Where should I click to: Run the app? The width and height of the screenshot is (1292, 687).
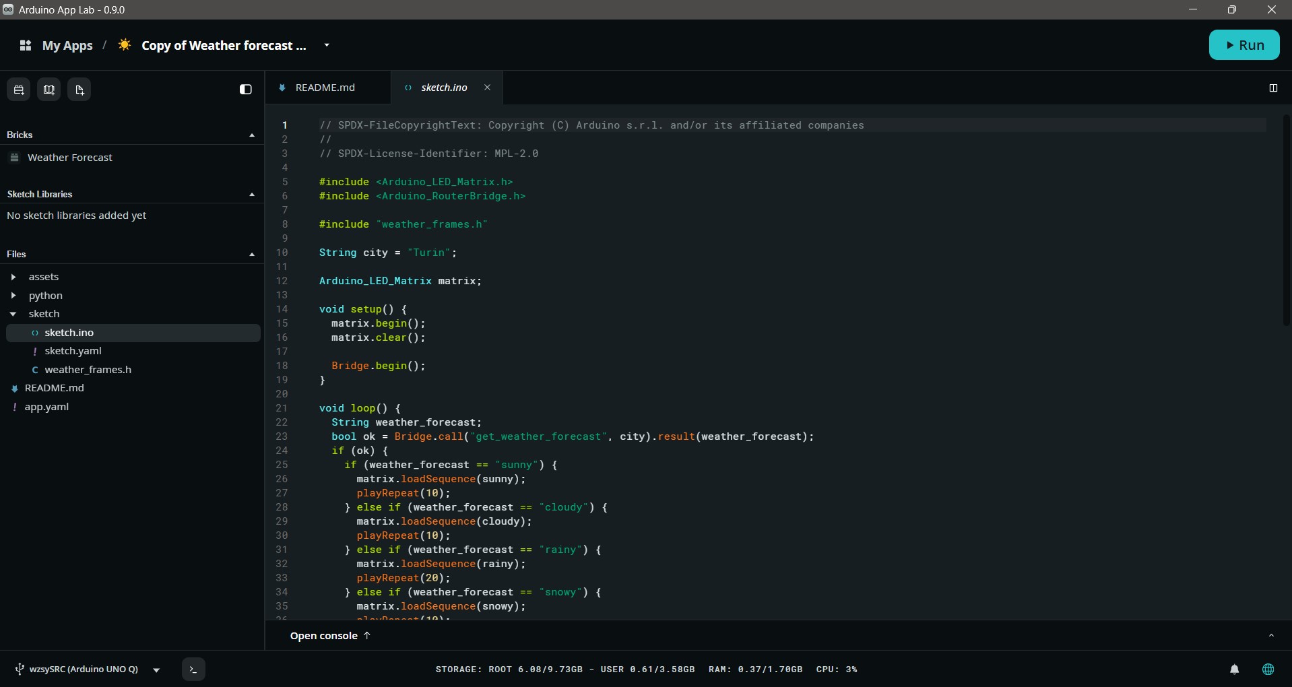tap(1244, 45)
